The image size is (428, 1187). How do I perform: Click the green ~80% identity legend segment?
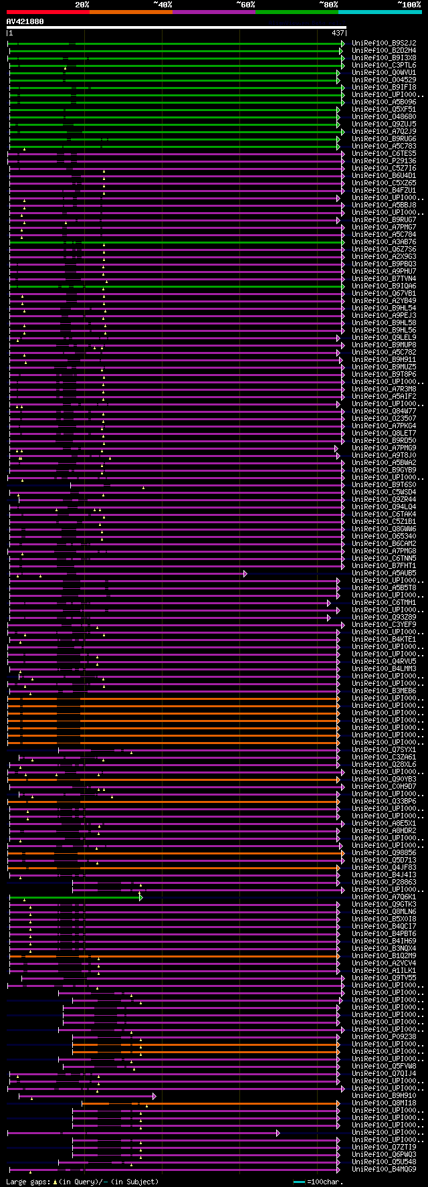(297, 12)
